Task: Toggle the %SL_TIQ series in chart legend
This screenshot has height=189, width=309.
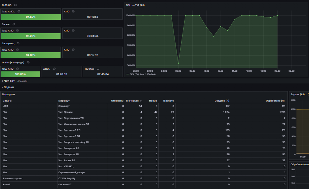Action: pos(134,74)
